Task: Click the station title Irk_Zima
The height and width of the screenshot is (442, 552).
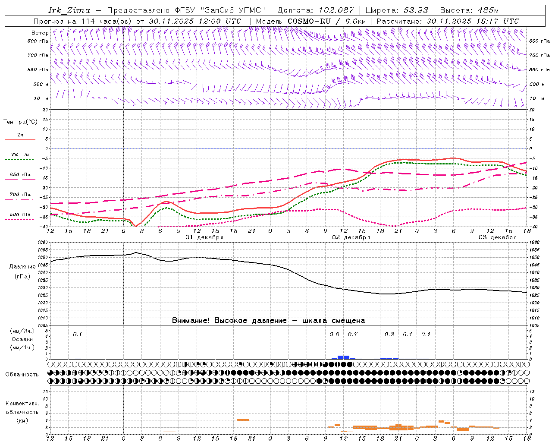Action: point(70,10)
